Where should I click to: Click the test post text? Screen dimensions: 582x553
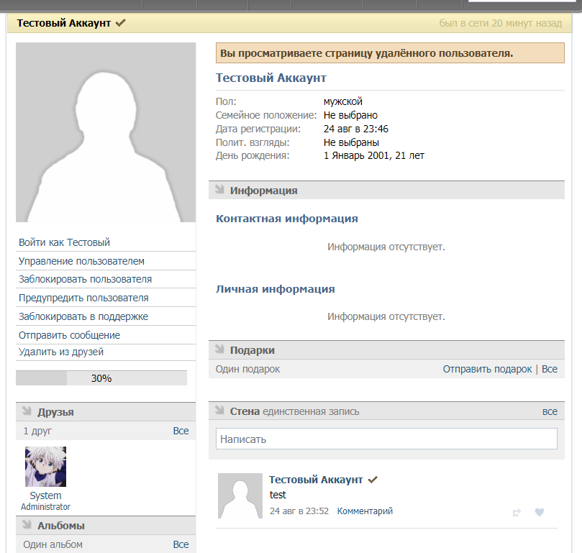click(278, 495)
